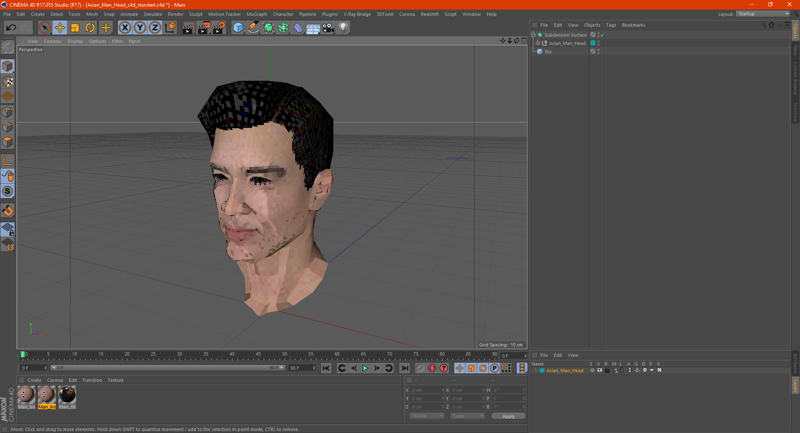Toggle Sky visibility dots
Viewport: 800px width, 433px height.
pyautogui.click(x=599, y=51)
